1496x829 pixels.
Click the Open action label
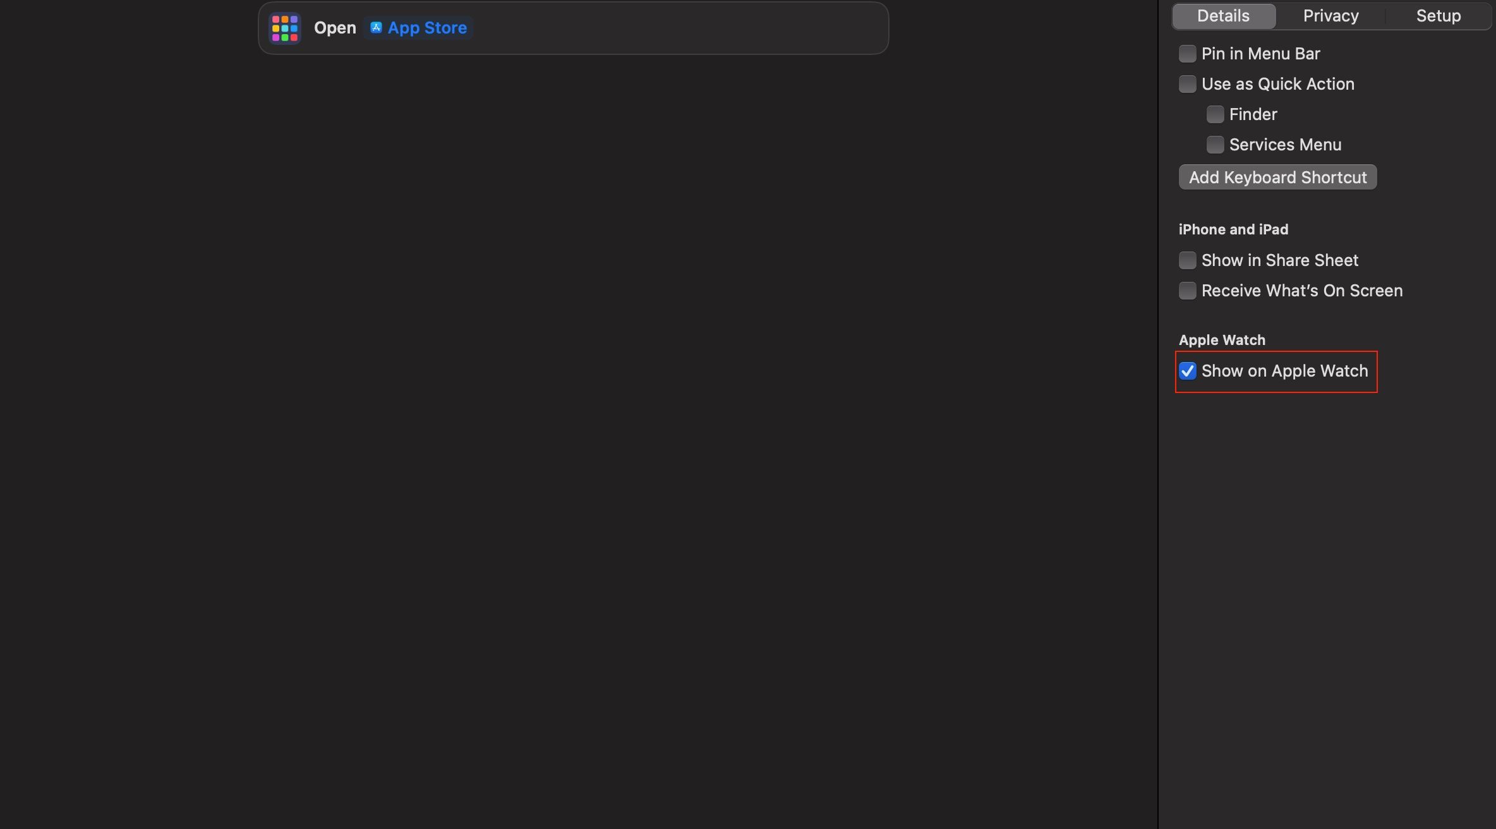tap(335, 28)
